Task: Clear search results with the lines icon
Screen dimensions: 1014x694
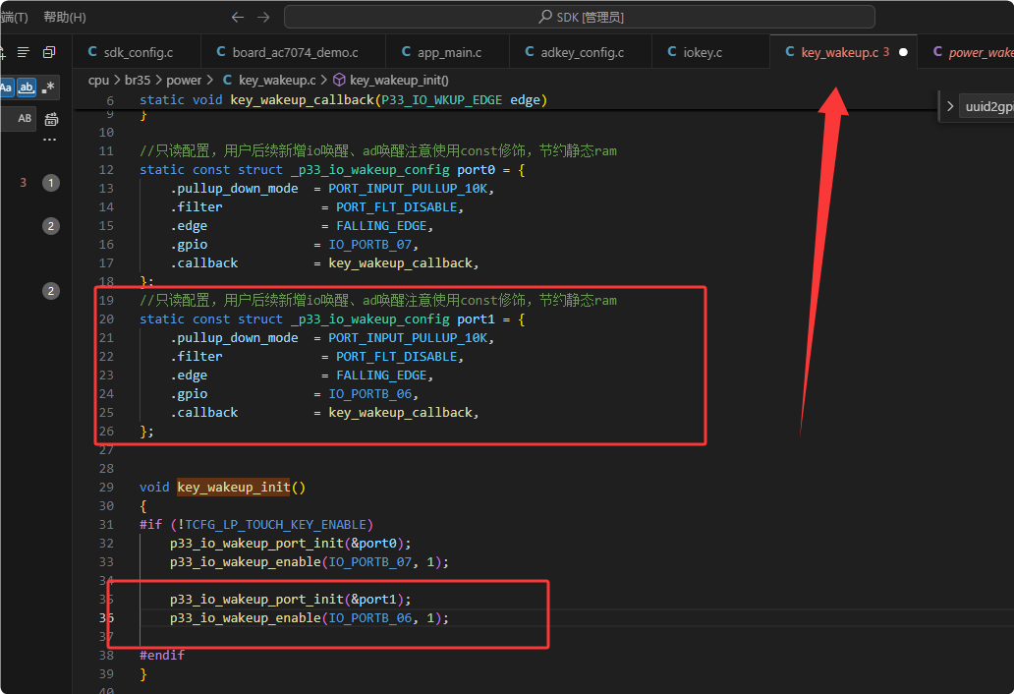Action: click(x=24, y=52)
